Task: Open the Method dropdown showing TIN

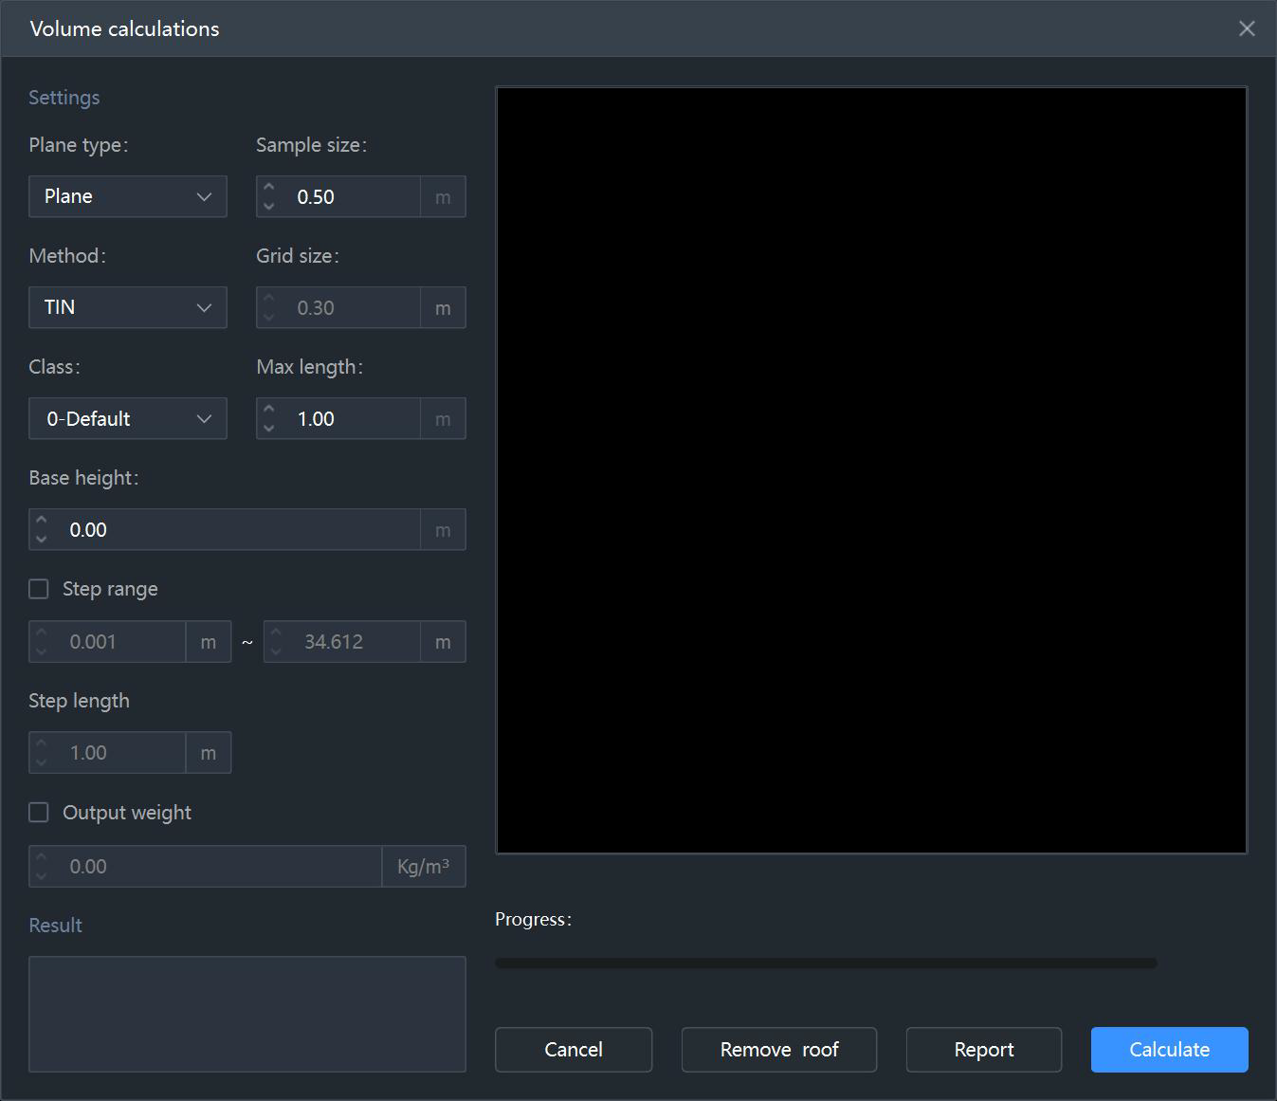Action: 128,307
